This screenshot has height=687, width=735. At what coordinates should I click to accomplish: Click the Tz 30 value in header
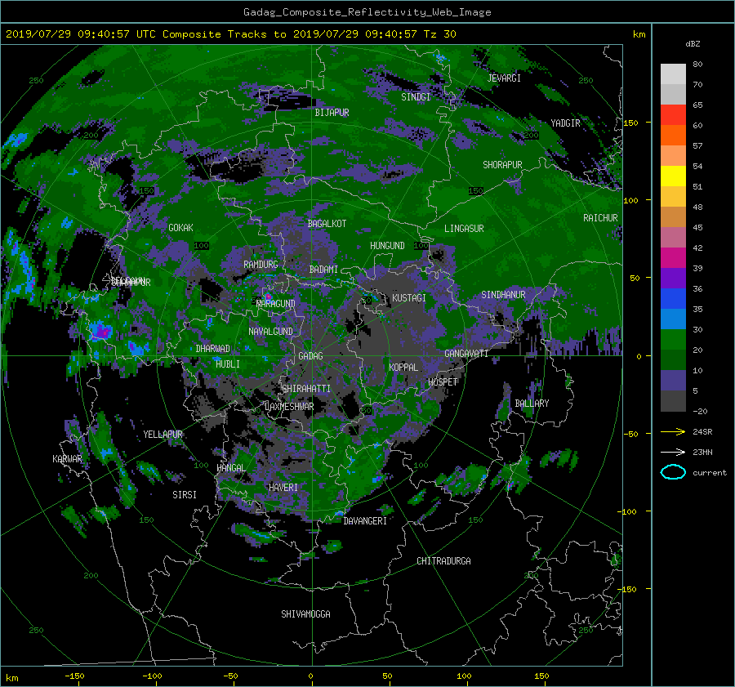pyautogui.click(x=439, y=34)
